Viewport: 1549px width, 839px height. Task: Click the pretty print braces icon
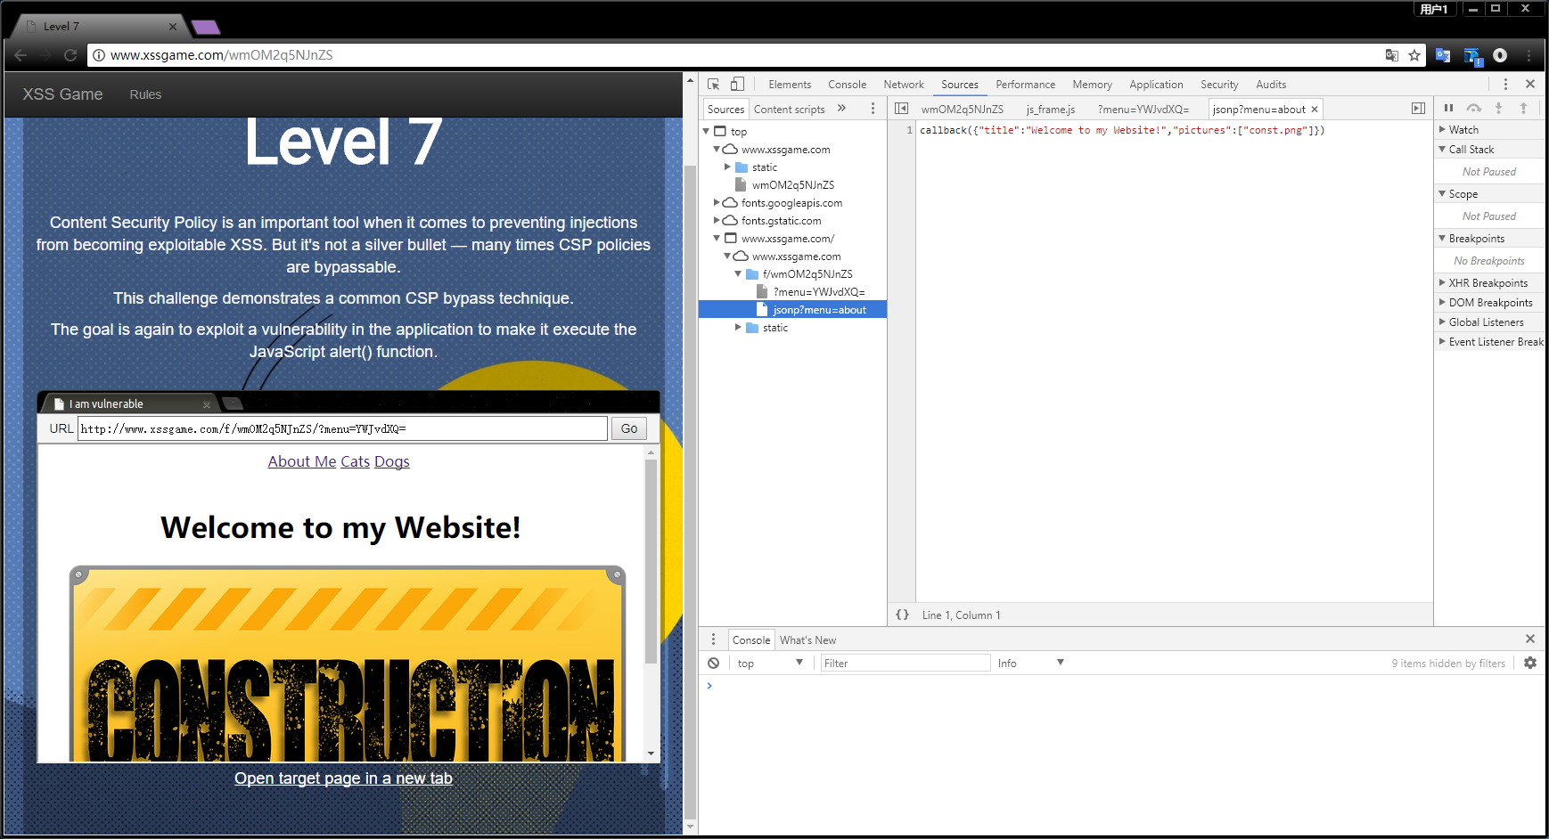(902, 615)
